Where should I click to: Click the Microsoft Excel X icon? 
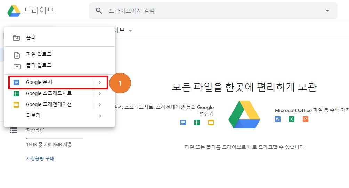pyautogui.click(x=292, y=119)
